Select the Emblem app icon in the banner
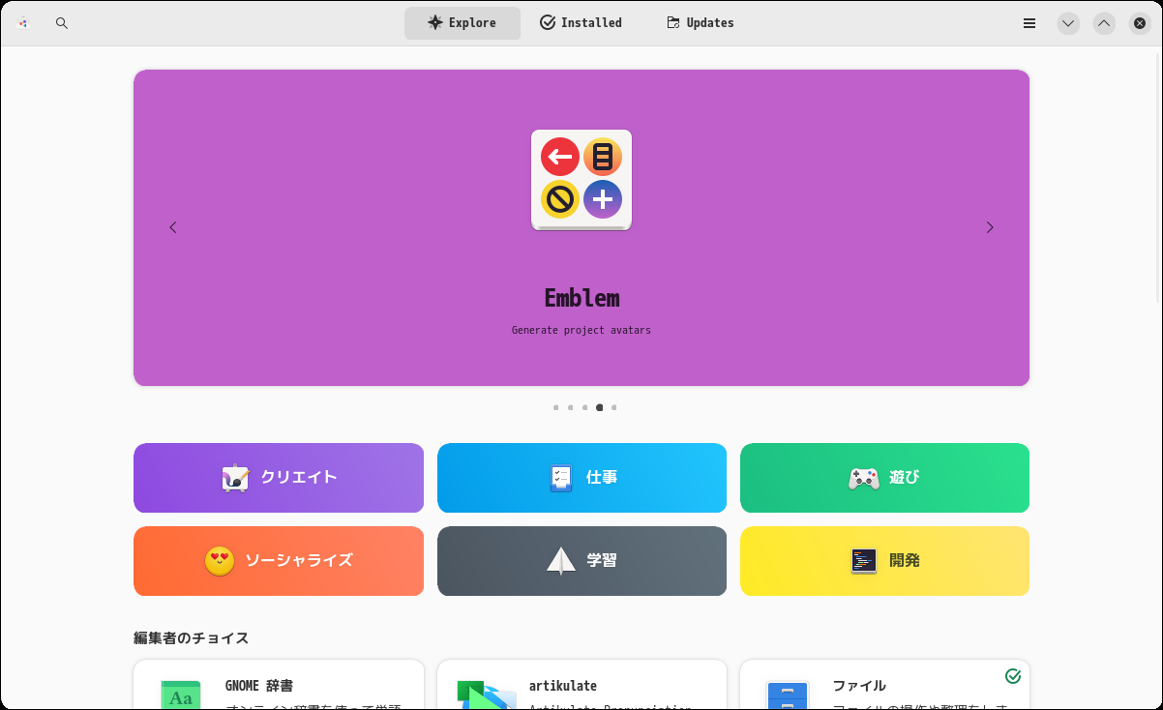 [581, 180]
